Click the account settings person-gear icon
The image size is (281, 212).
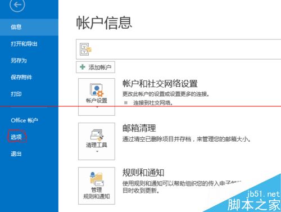click(x=96, y=90)
